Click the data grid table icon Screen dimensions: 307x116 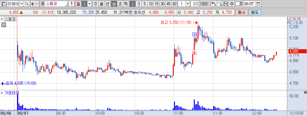click(3, 25)
